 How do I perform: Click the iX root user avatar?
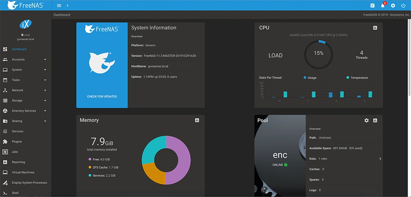tap(25, 24)
